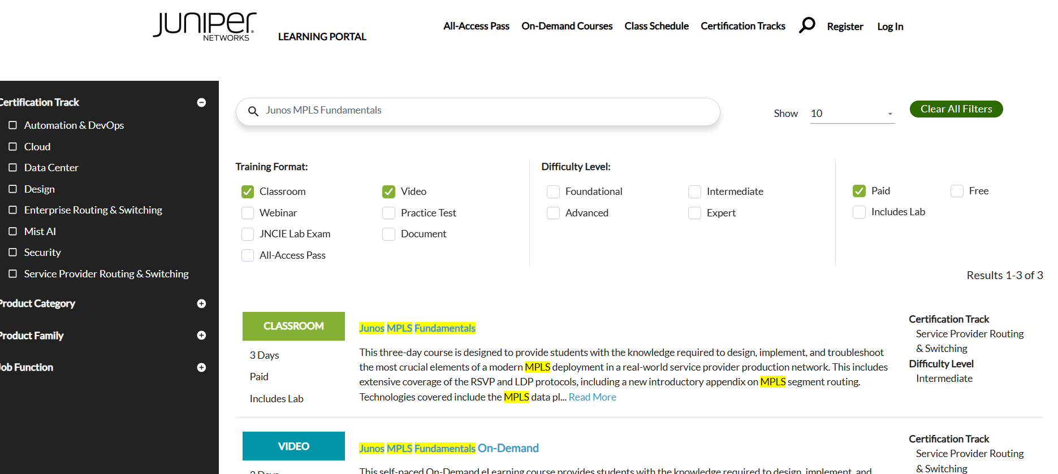The image size is (1058, 474).
Task: Check the Cloud certification track
Action: coord(13,146)
